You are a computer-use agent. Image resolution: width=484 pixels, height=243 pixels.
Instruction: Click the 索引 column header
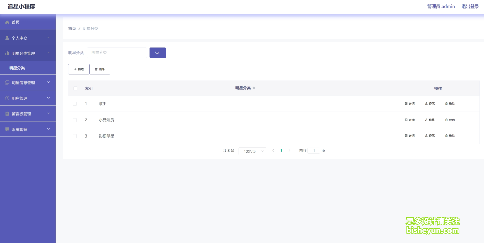(89, 88)
